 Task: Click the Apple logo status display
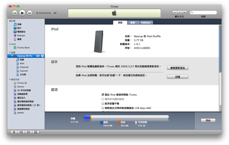(114, 13)
